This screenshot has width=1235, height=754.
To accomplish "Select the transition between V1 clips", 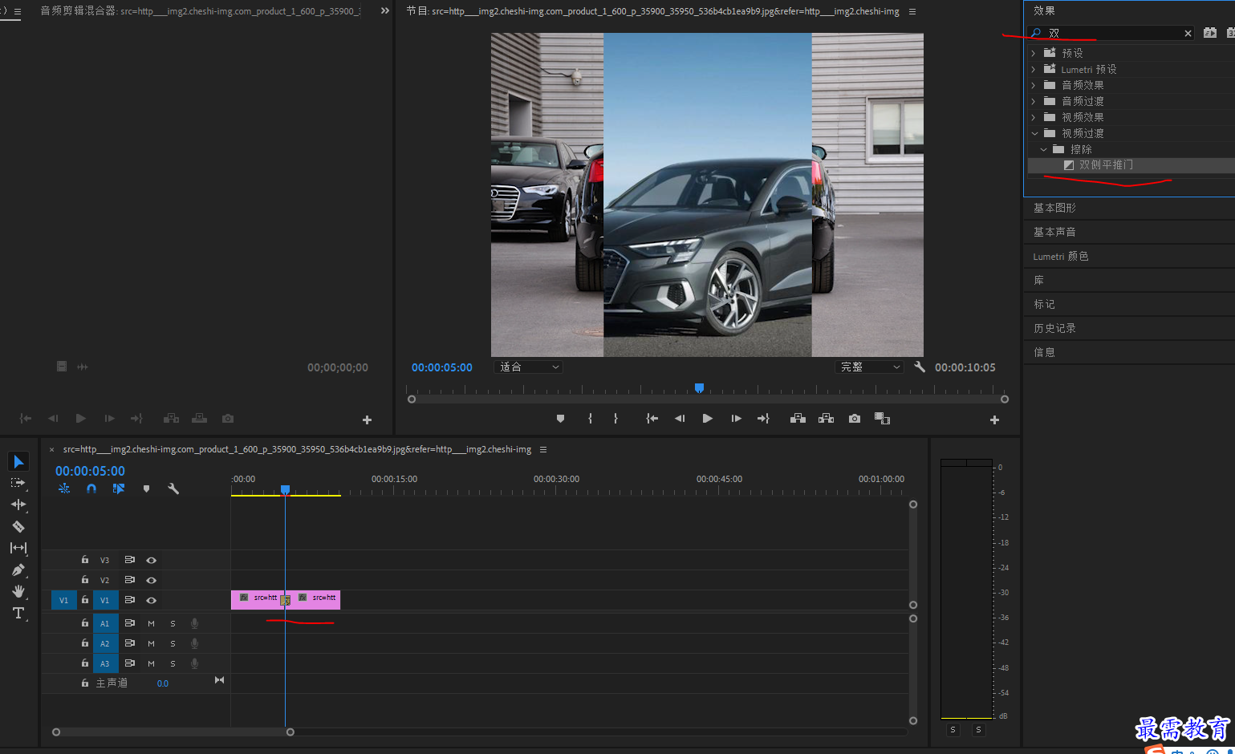I will (285, 600).
